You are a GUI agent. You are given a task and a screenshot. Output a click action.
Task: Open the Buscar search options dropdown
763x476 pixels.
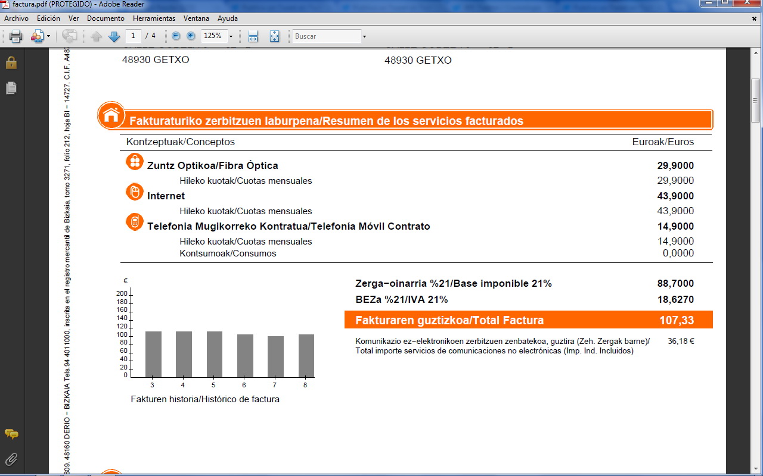364,36
